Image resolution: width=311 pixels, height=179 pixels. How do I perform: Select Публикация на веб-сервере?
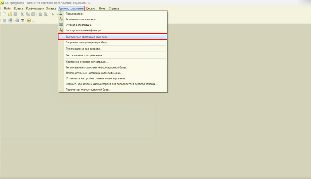(113, 49)
